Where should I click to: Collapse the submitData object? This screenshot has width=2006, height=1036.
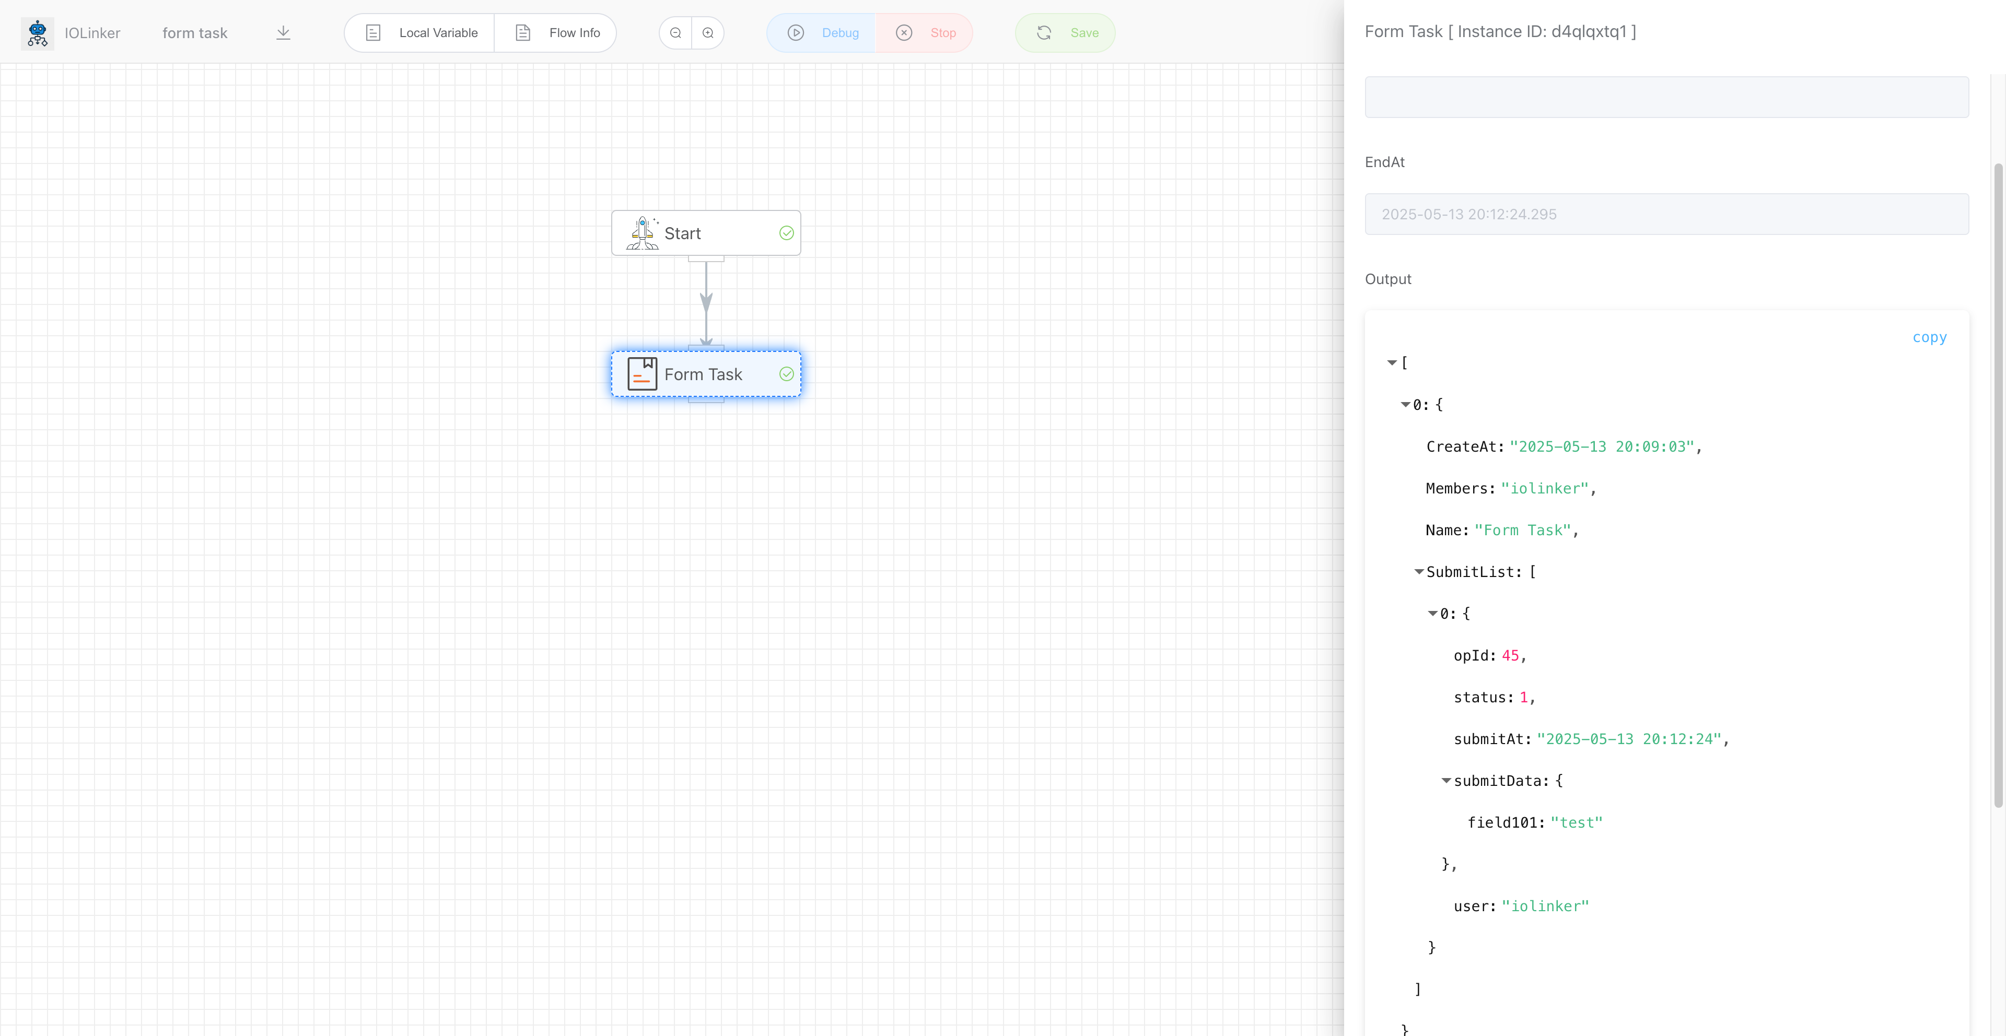(1446, 781)
